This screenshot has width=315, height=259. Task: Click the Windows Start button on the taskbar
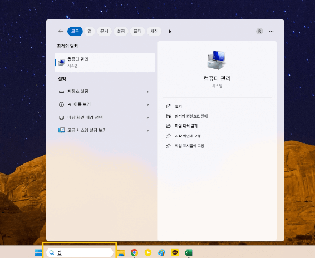38,252
